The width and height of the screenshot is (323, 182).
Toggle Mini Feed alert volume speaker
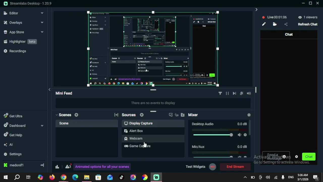(x=249, y=93)
